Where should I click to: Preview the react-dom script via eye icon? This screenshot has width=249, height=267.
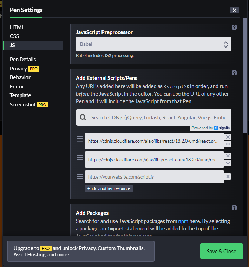pos(228,163)
